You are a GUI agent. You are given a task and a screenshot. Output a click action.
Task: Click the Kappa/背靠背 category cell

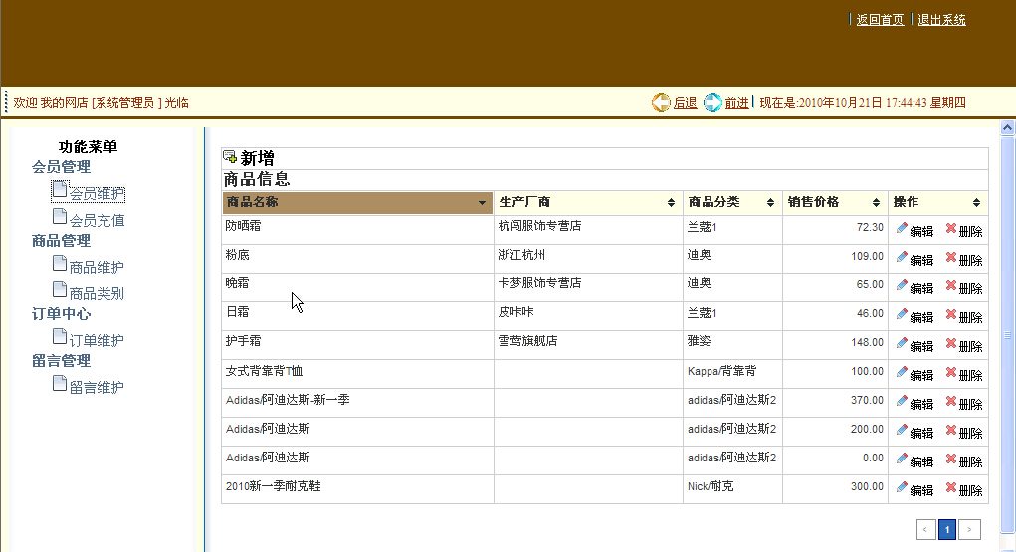click(732, 374)
